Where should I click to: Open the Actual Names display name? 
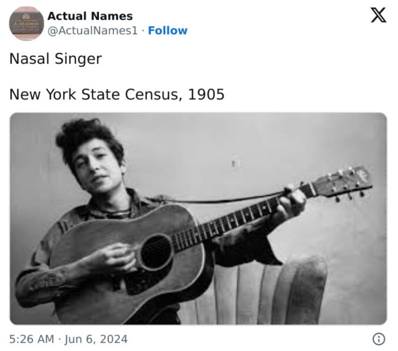pos(90,16)
